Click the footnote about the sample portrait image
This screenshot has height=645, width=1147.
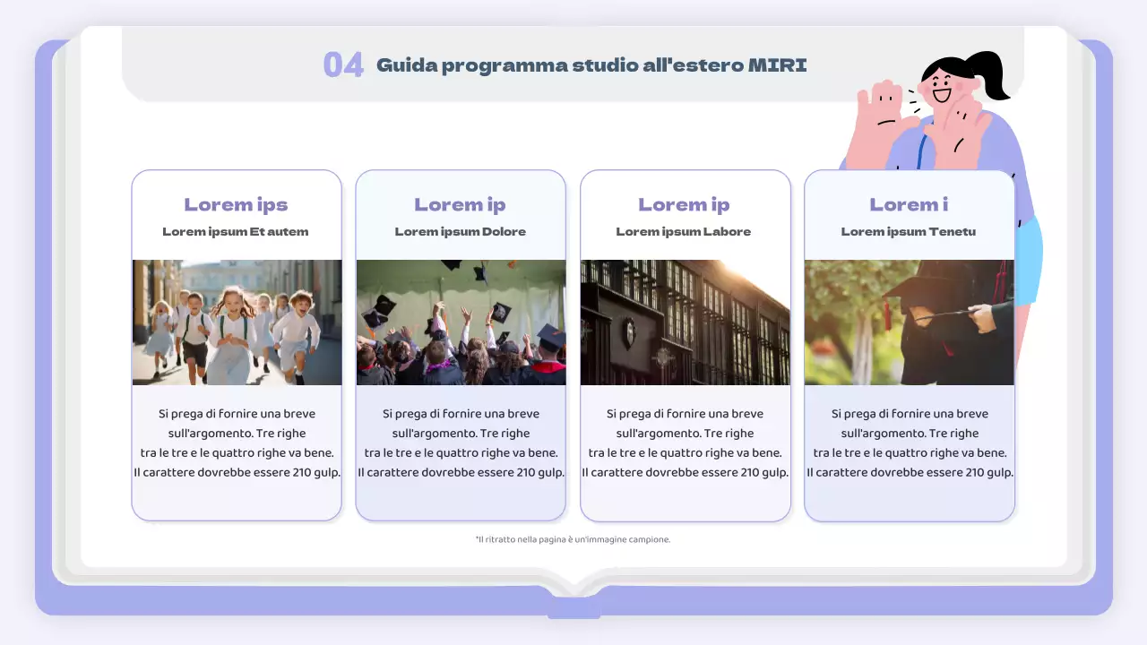(x=573, y=538)
